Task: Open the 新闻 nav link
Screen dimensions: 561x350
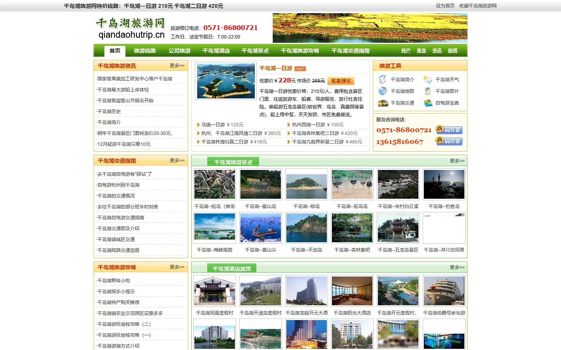Action: coord(453,51)
